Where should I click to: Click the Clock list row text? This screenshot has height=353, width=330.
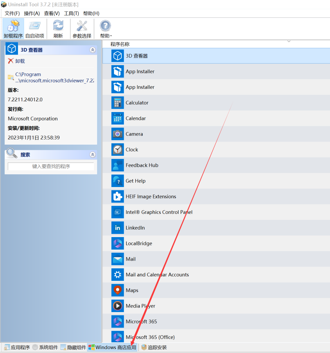point(132,150)
